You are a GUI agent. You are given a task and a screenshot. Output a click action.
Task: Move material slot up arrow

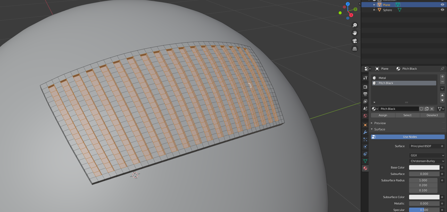(x=442, y=95)
